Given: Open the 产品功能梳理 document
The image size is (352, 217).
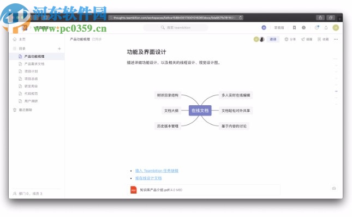Looking at the screenshot, I should tap(37, 56).
